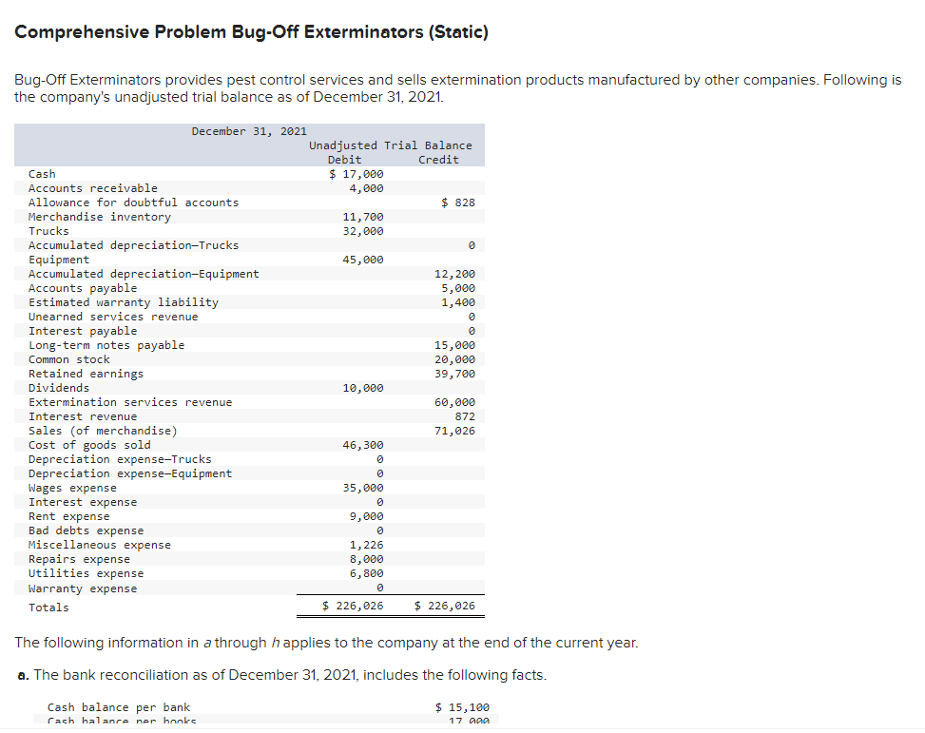Click the Retained earnings value '39,700'
The width and height of the screenshot is (925, 733).
(x=454, y=374)
